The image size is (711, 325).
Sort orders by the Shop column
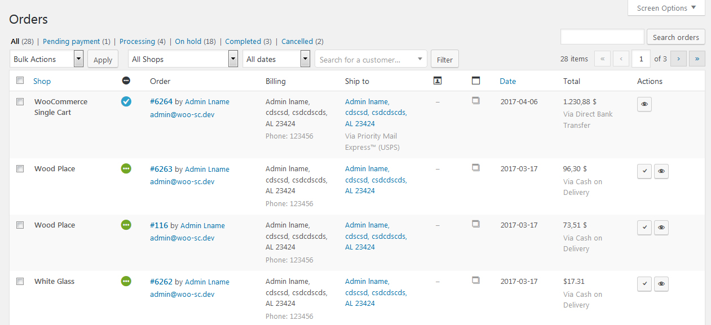coord(42,81)
